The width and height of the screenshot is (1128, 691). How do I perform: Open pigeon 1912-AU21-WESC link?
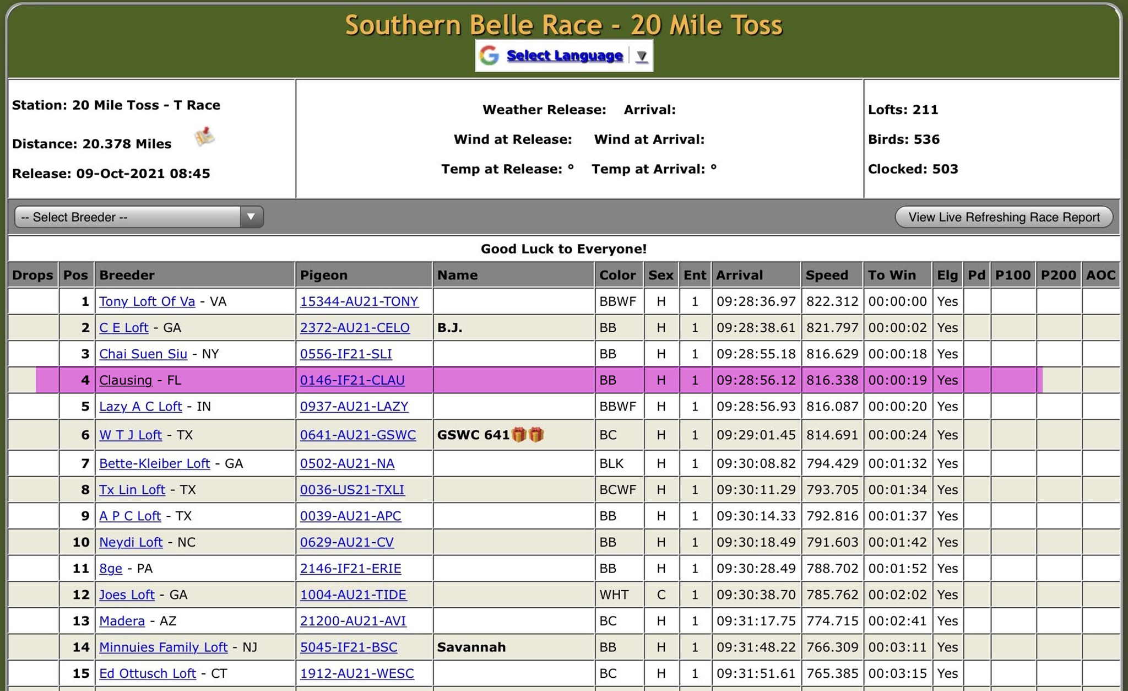(357, 673)
